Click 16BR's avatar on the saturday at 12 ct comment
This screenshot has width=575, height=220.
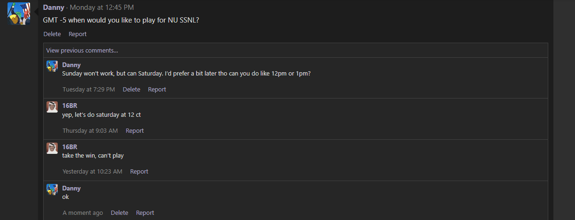[x=52, y=107]
